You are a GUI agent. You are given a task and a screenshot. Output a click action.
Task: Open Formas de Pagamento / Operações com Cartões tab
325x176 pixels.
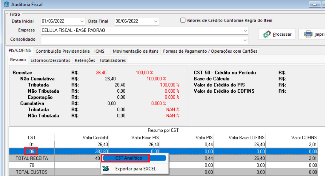[x=210, y=51]
